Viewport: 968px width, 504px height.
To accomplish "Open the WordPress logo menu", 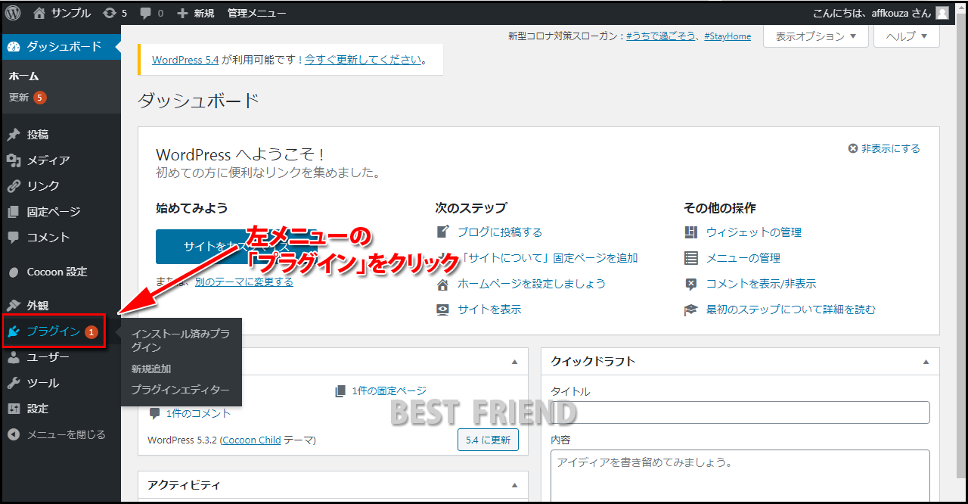I will [x=13, y=13].
